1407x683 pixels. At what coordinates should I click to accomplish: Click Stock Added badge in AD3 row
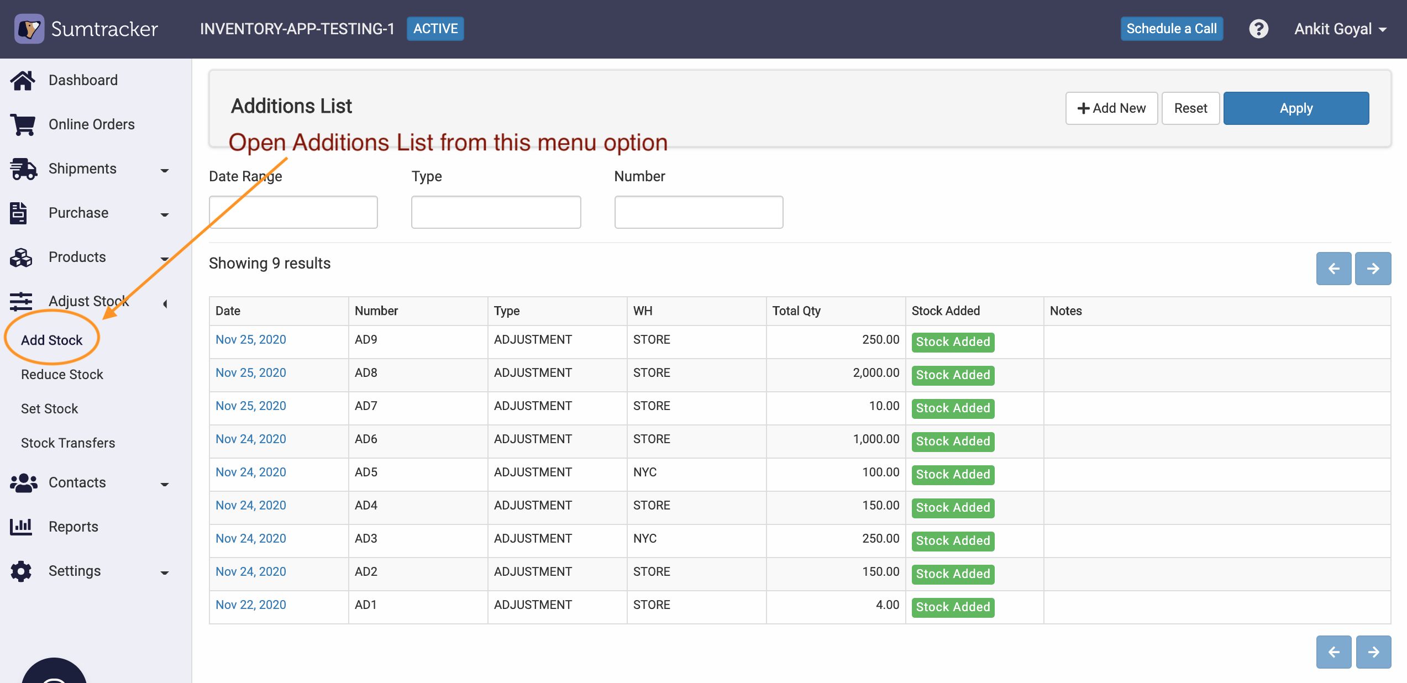(953, 541)
